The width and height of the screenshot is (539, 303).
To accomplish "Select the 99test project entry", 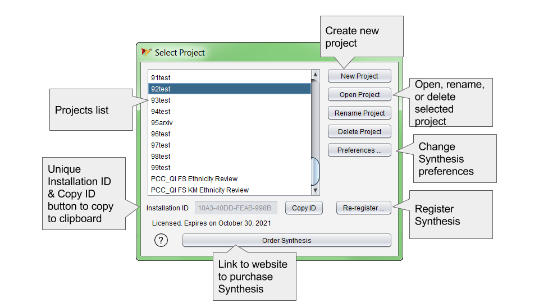I will pyautogui.click(x=161, y=168).
